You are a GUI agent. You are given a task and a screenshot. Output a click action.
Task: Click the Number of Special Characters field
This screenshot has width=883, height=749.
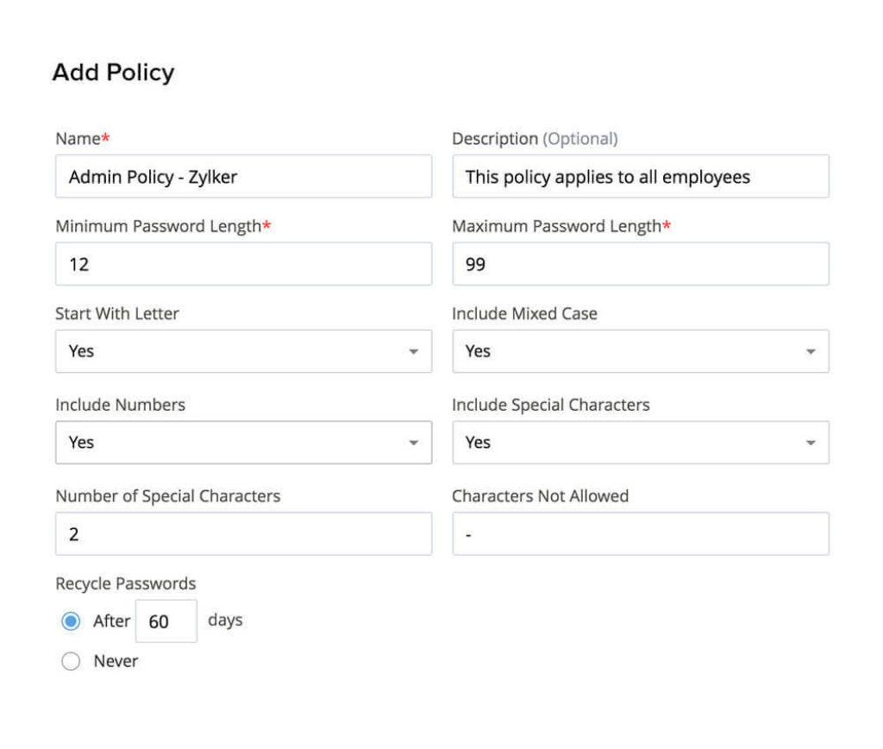243,533
